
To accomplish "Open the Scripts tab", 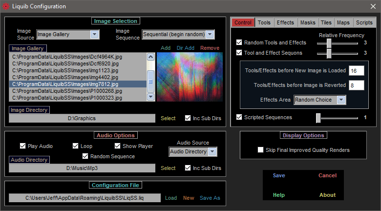I will (364, 22).
